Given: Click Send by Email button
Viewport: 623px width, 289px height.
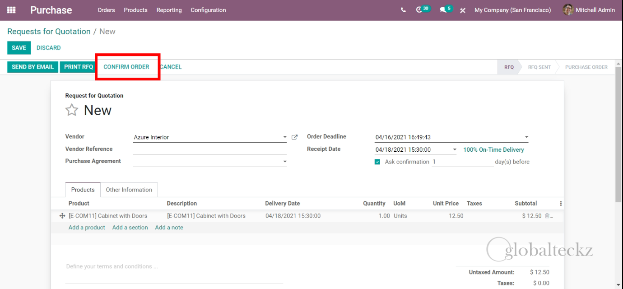Looking at the screenshot, I should 33,67.
